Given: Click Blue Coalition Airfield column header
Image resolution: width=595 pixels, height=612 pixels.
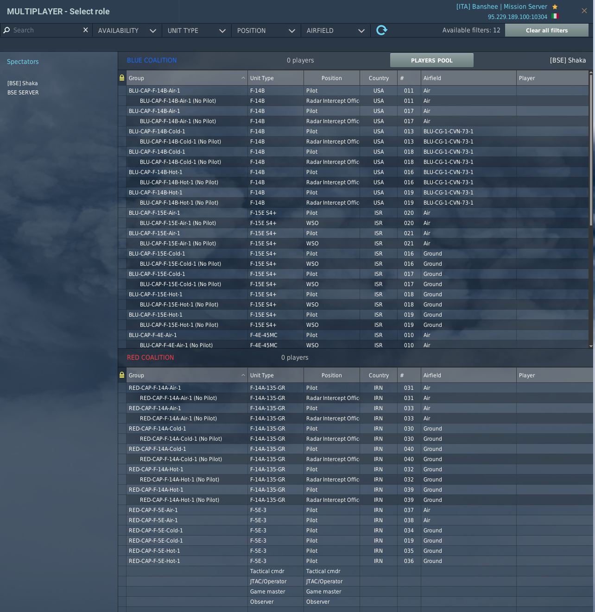Looking at the screenshot, I should pyautogui.click(x=468, y=78).
